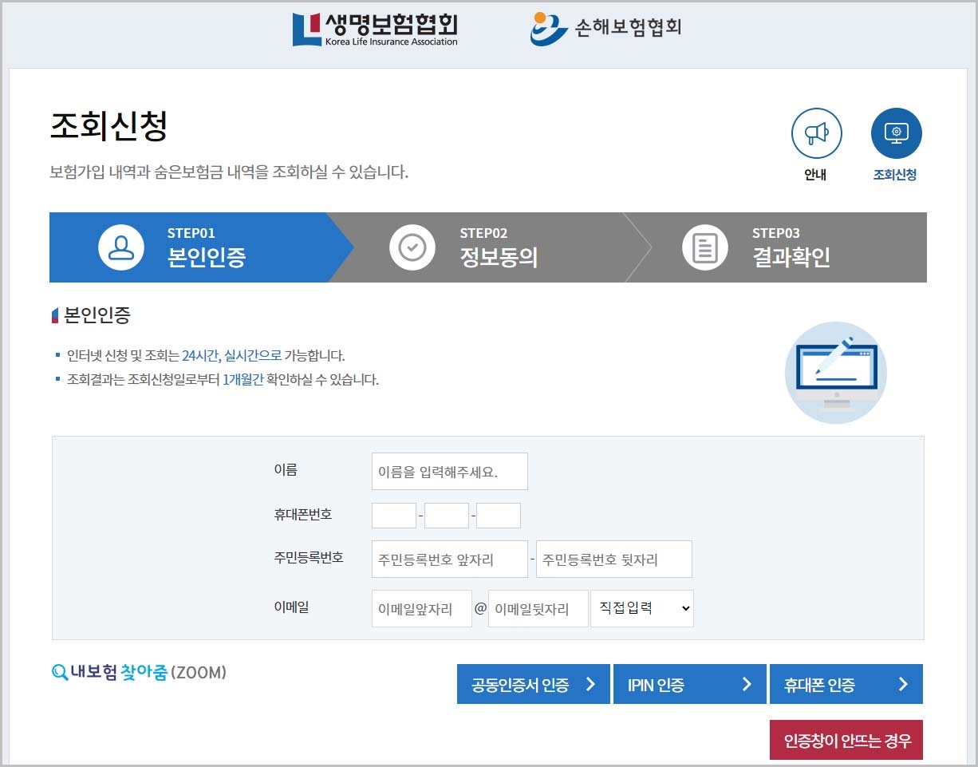
Task: Click the 조회신청 label under monitor icon
Action: (x=896, y=175)
